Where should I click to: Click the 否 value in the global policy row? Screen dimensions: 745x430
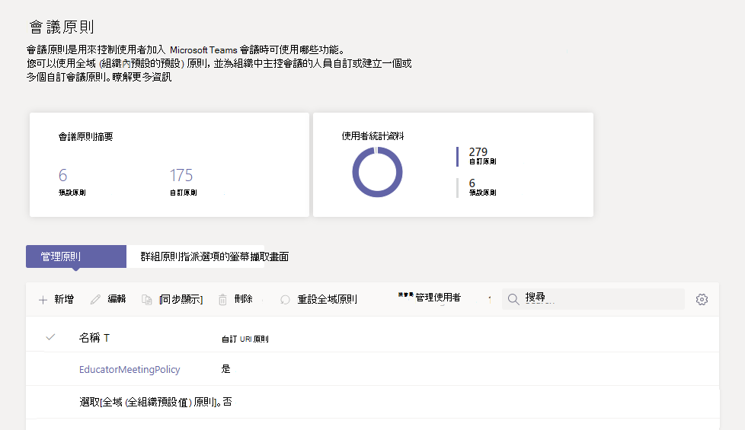pyautogui.click(x=228, y=402)
